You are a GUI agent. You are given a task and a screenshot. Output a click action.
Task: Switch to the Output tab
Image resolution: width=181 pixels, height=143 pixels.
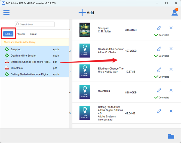(x=33, y=34)
